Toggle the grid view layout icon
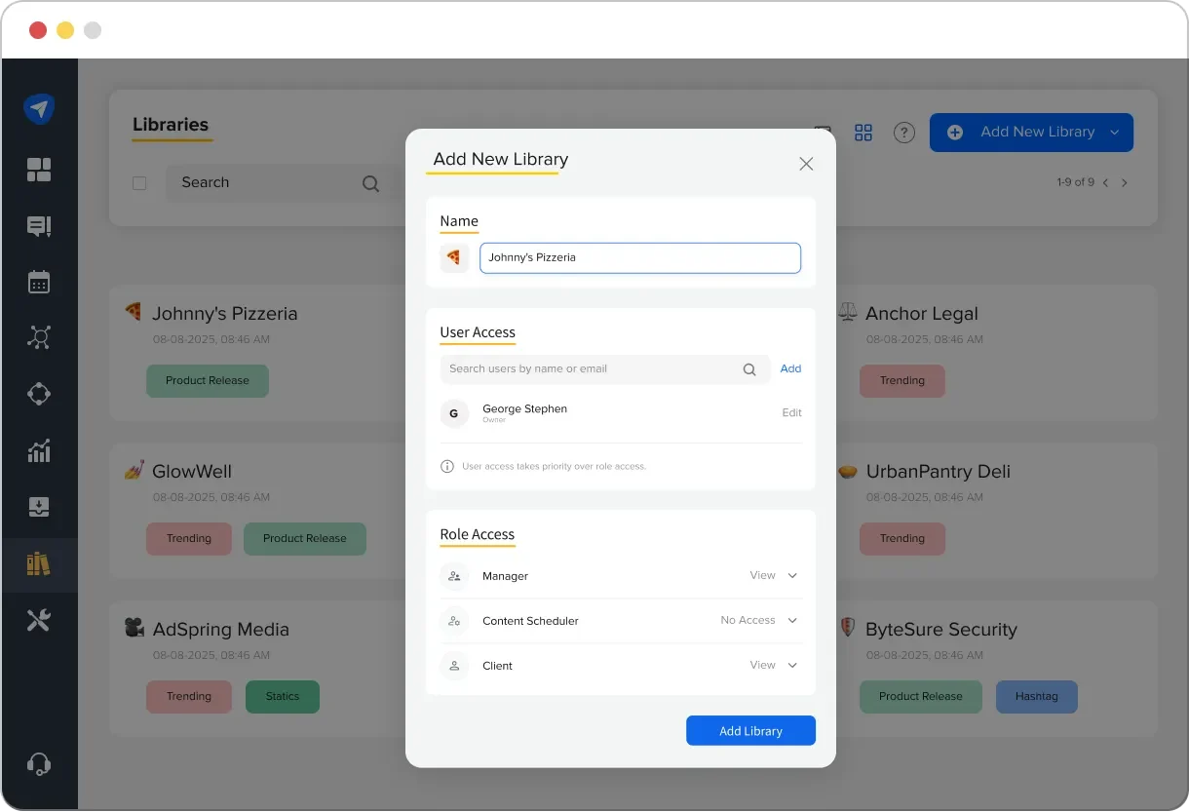 pos(863,132)
